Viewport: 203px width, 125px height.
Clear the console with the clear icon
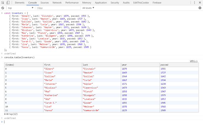click(x=3, y=8)
